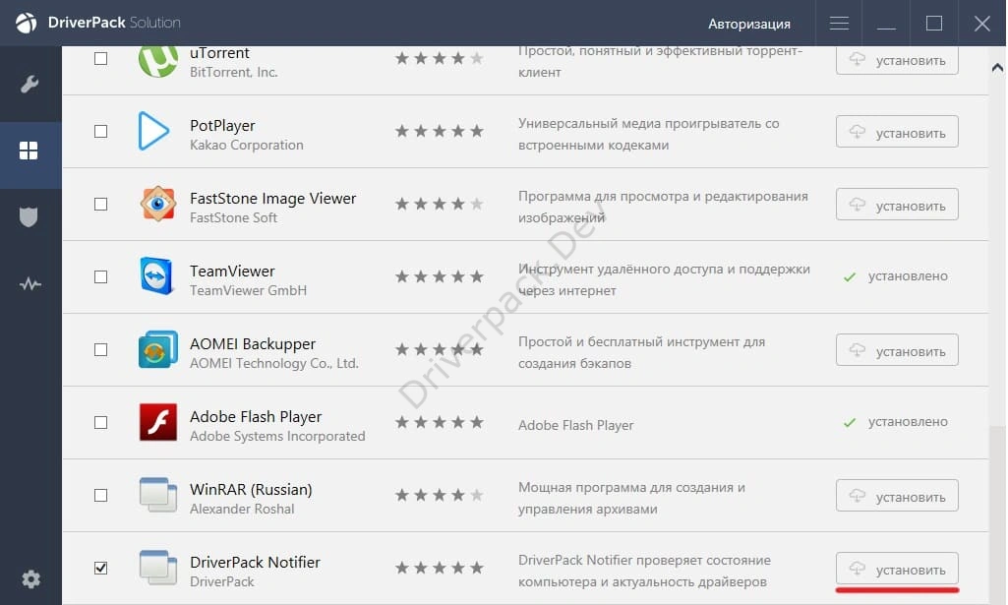Open Авторизация in the title bar

[x=749, y=24]
